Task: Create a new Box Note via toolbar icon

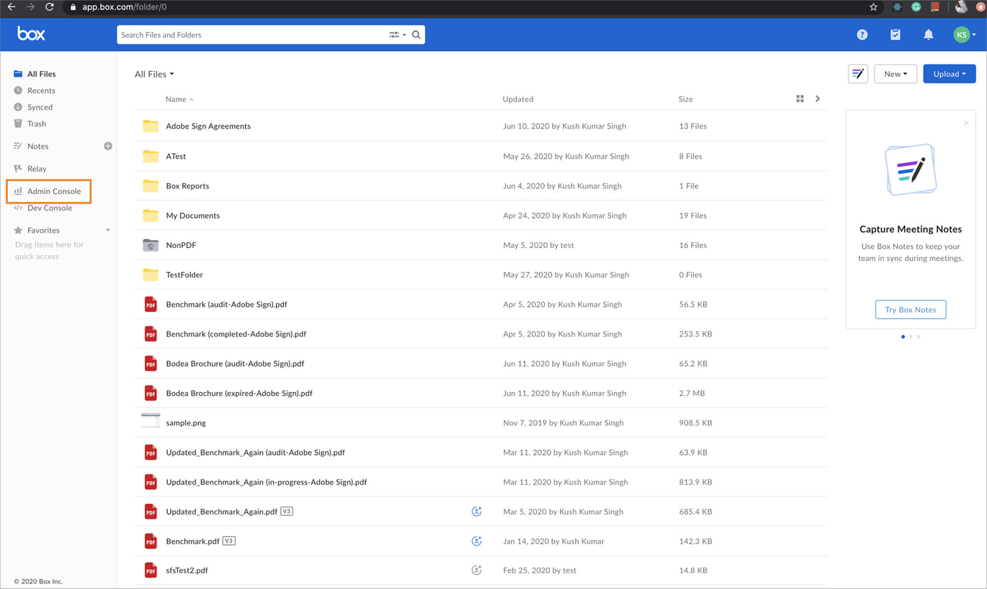Action: click(x=858, y=74)
